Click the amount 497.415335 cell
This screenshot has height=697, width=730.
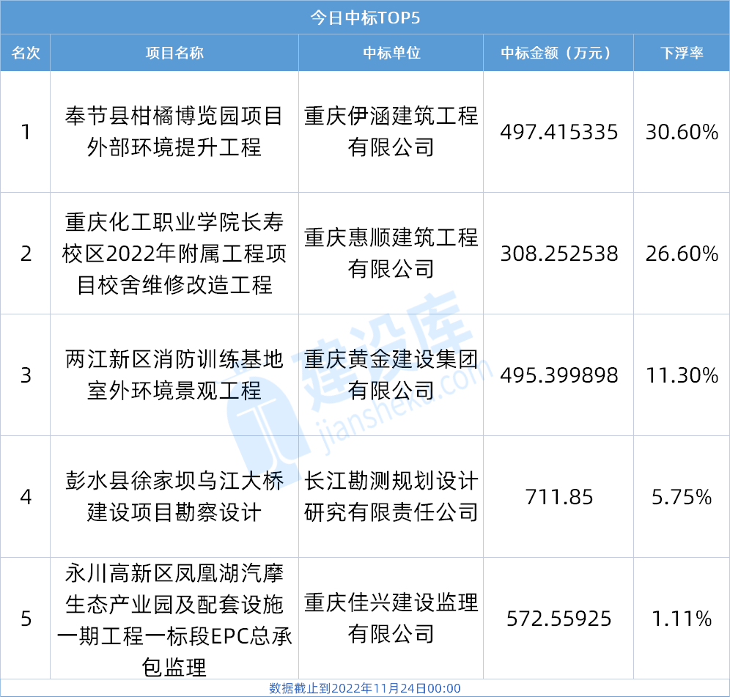coord(558,132)
